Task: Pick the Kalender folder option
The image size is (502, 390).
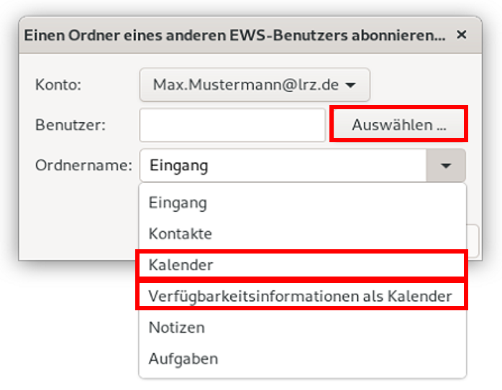Action: 181,265
